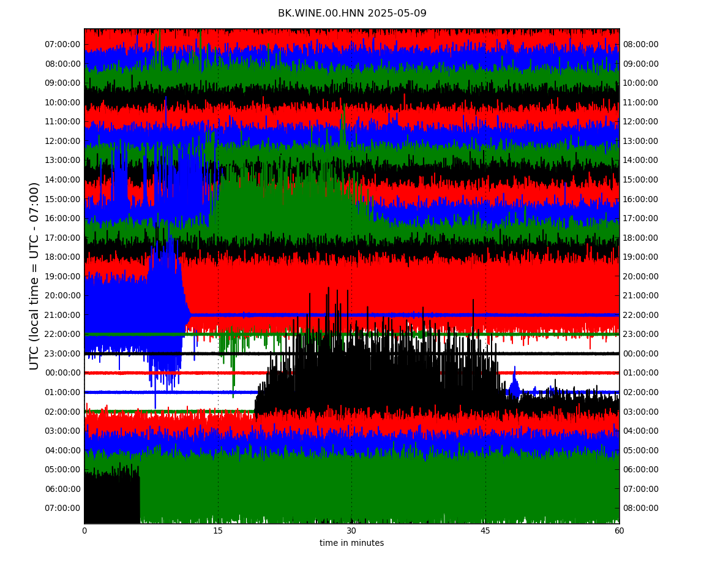This screenshot has height=582, width=704.
Task: Pick 01:00:00 on the right-hand time axis
Action: click(x=641, y=373)
